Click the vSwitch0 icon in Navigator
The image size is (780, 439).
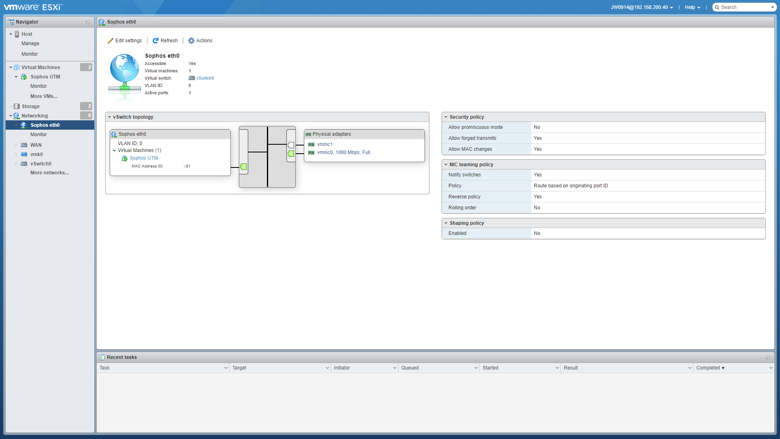(24, 164)
